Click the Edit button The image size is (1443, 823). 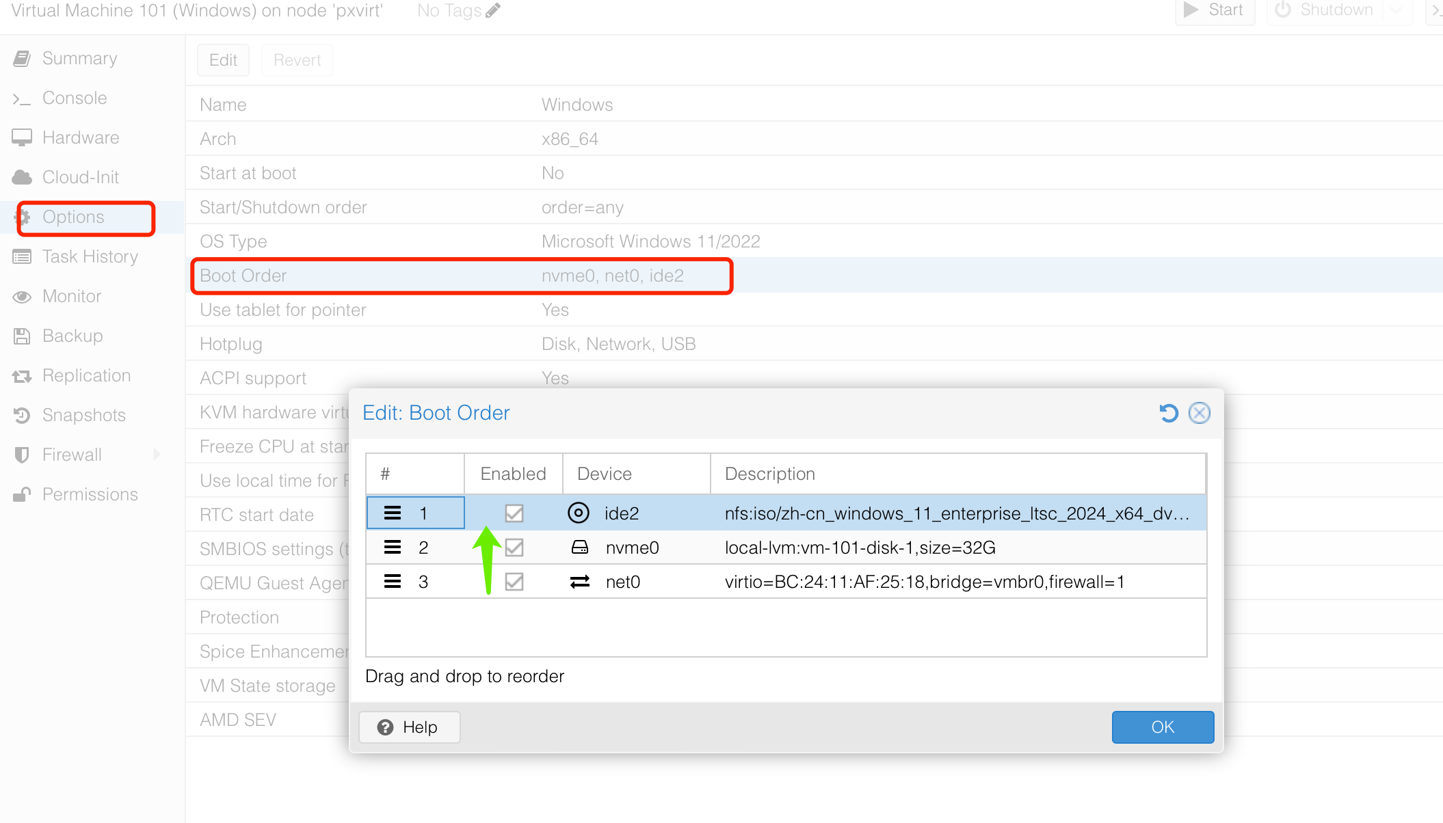click(223, 60)
